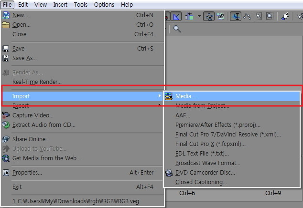Select EDL Text File (*.txt) import

(232, 154)
